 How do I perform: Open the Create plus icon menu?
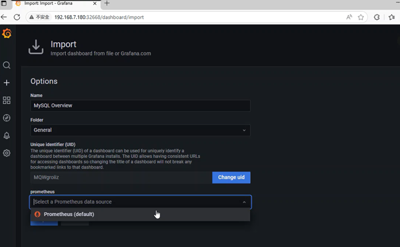[x=7, y=83]
